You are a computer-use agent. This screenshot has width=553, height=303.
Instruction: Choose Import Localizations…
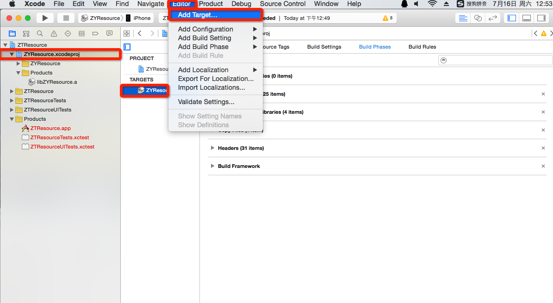click(x=216, y=87)
